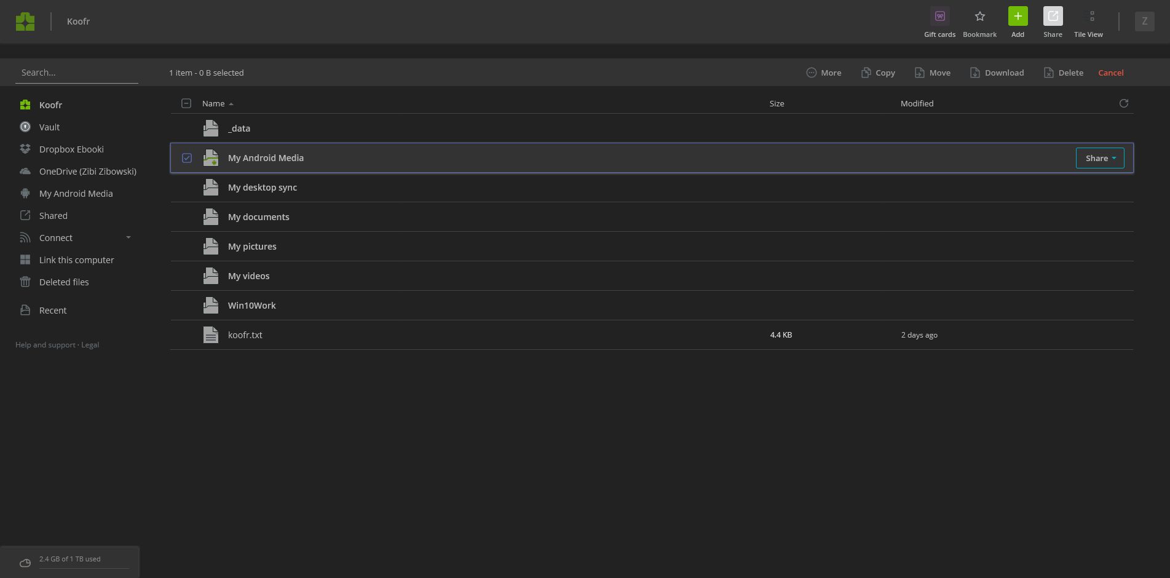Click My desktop sync folder icon
This screenshot has width=1170, height=578.
(211, 187)
